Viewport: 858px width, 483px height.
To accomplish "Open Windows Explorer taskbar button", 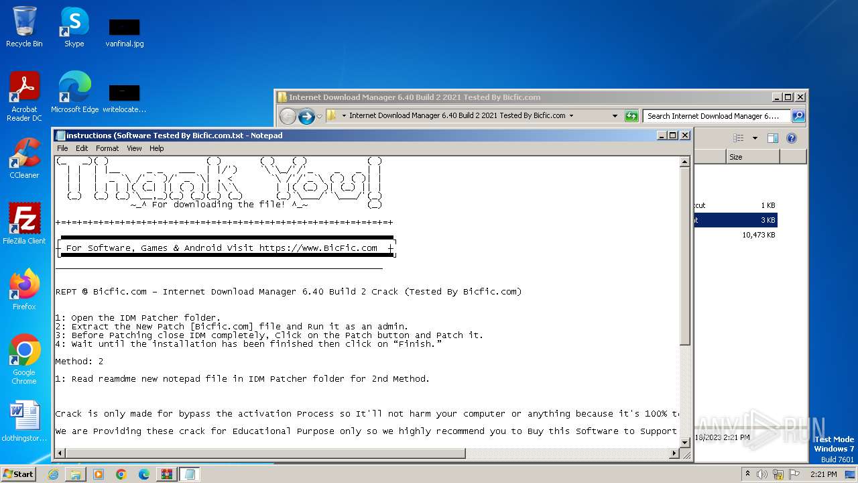I will pos(76,474).
